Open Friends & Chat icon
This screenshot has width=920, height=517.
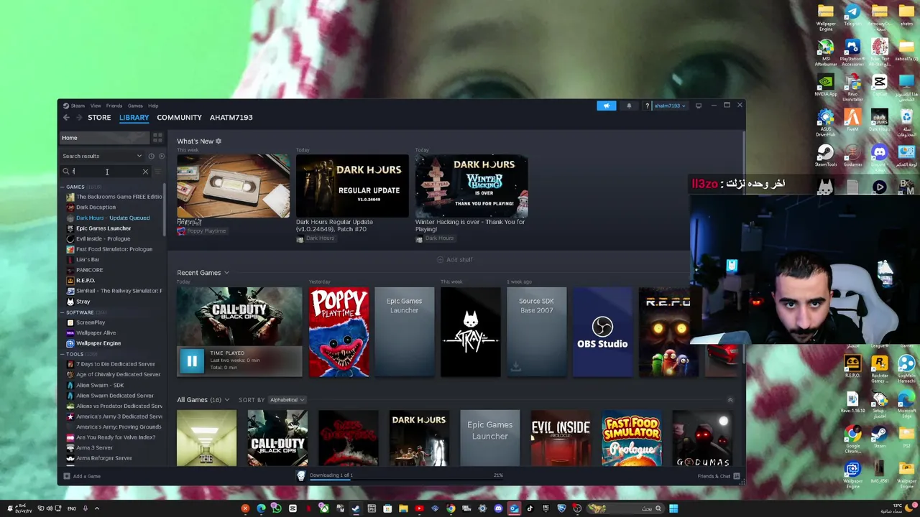pos(736,476)
